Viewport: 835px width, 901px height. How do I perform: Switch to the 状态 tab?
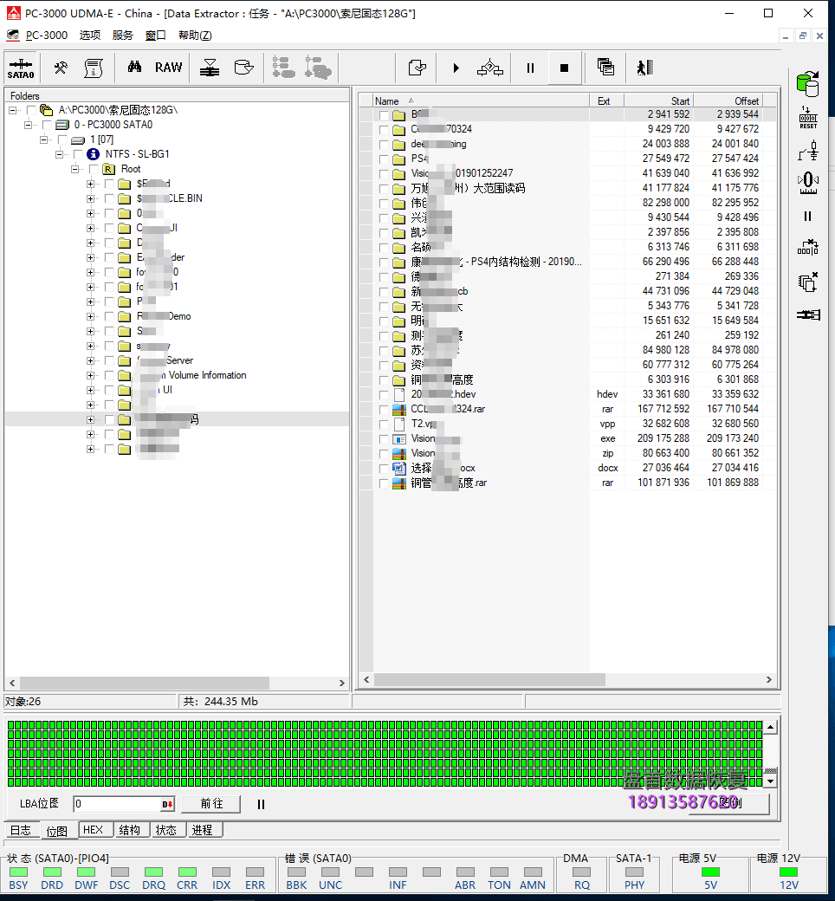click(166, 830)
